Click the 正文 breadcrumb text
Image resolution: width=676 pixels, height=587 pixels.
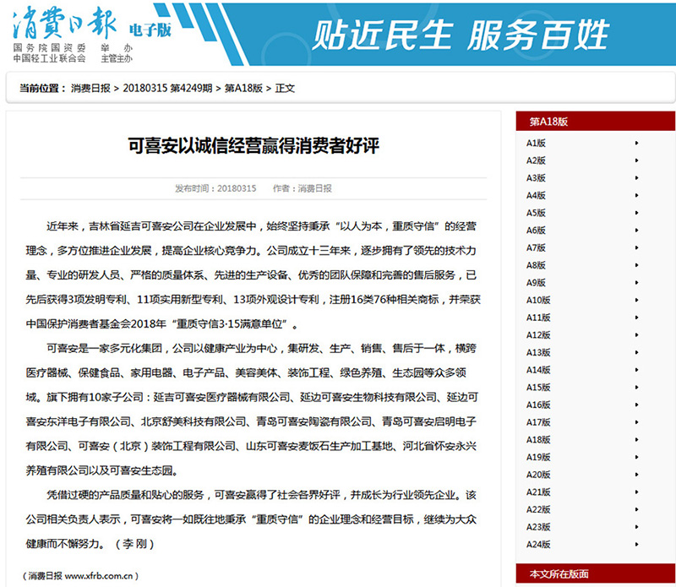pyautogui.click(x=285, y=89)
